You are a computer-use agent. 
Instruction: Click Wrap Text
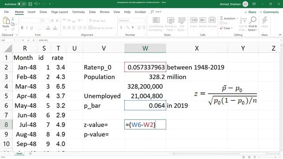pyautogui.click(x=97, y=21)
